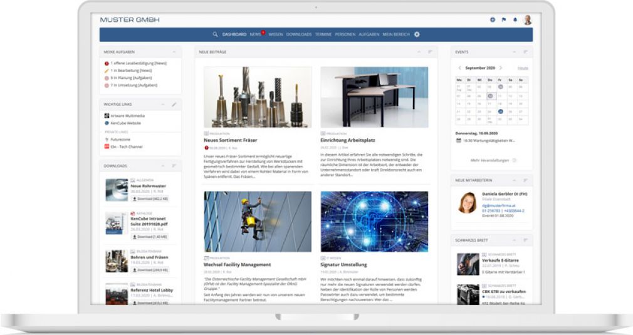This screenshot has height=335, width=633.
Task: Open the blue circuit-head article image
Action: click(x=374, y=222)
